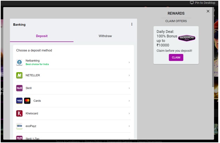Expand the NETELLER row chevron

tap(129, 75)
